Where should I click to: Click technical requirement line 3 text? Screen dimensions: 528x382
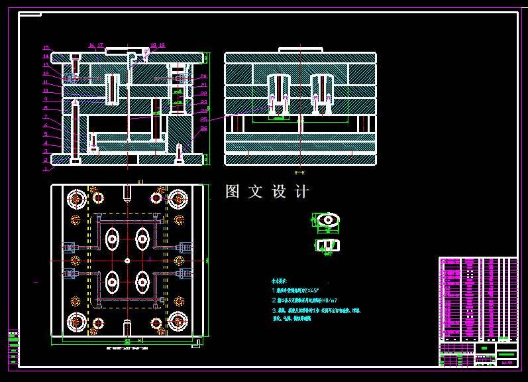(x=316, y=314)
